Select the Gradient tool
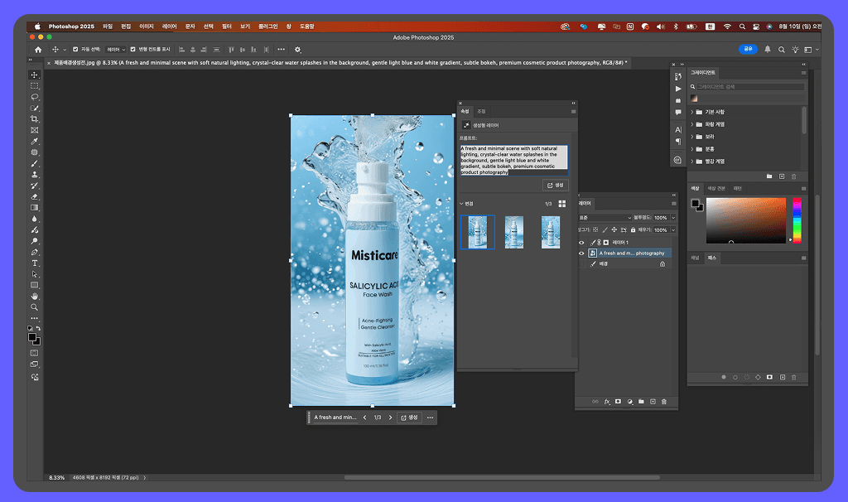 pyautogui.click(x=35, y=208)
